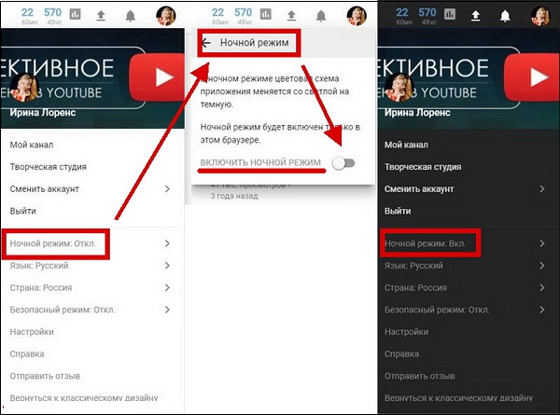Screen dimensions: 560x415
Task: Click Ирина Лоренс name in the left panel
Action: 43,113
